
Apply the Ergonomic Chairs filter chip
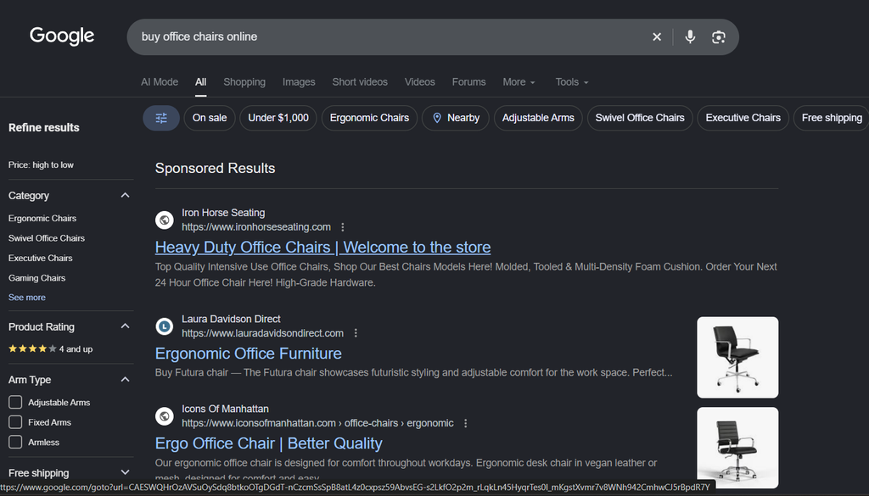pos(370,118)
